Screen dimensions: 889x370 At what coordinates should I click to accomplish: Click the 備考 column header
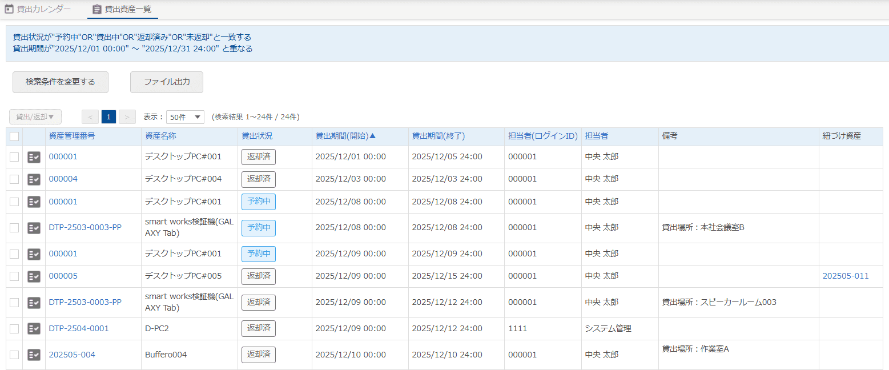pos(670,136)
